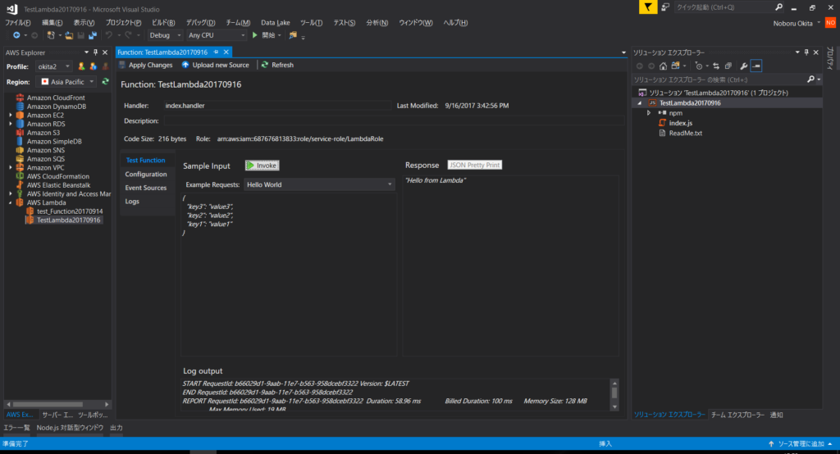The width and height of the screenshot is (840, 454).
Task: Open the Any CPU platform dropdown
Action: (x=217, y=35)
